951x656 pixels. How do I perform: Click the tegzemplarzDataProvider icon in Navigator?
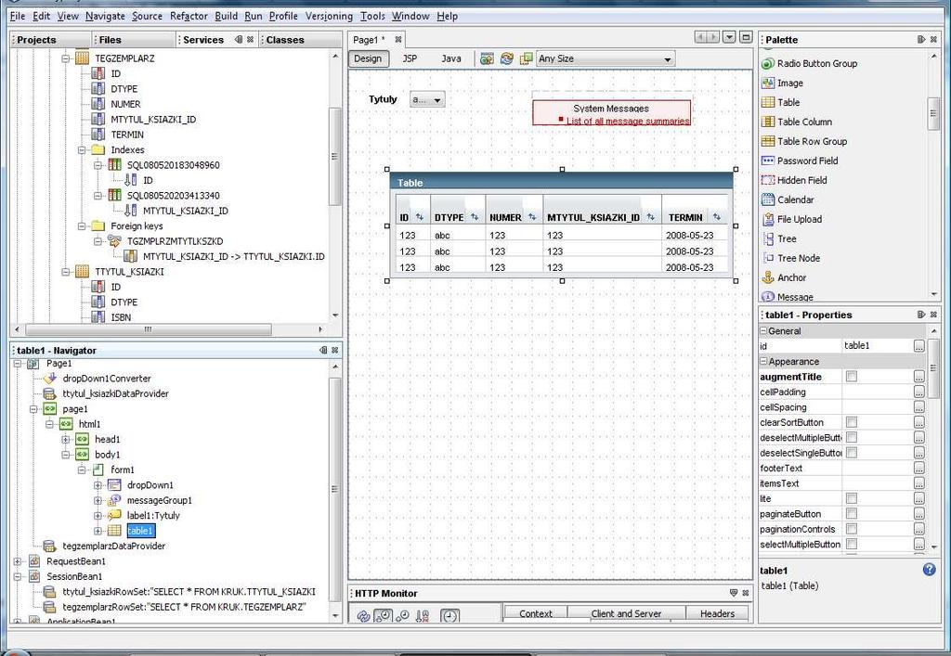coord(50,546)
